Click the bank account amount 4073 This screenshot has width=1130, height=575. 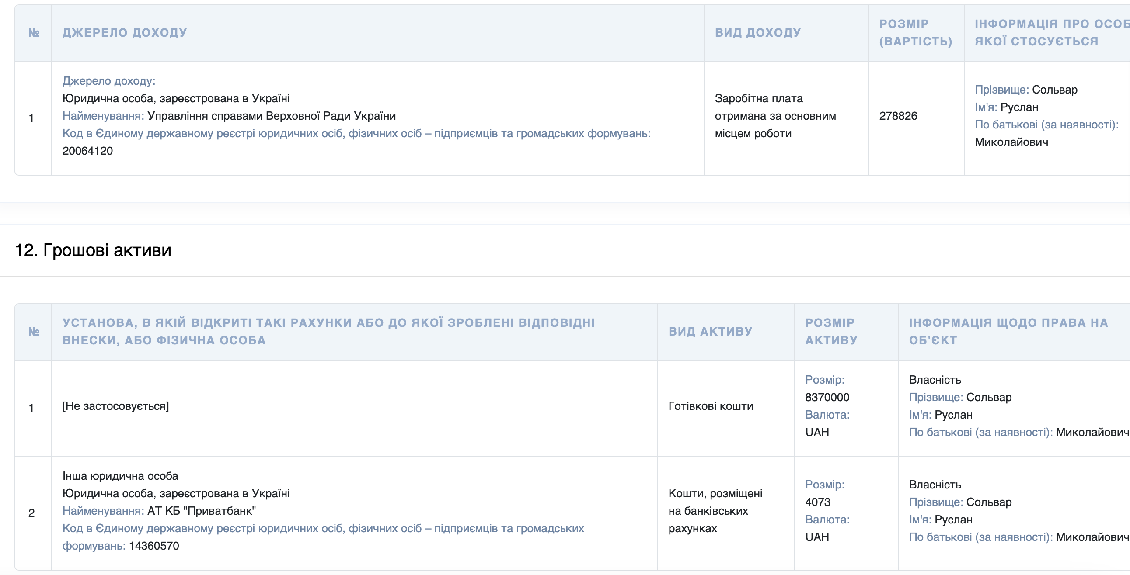coord(818,502)
